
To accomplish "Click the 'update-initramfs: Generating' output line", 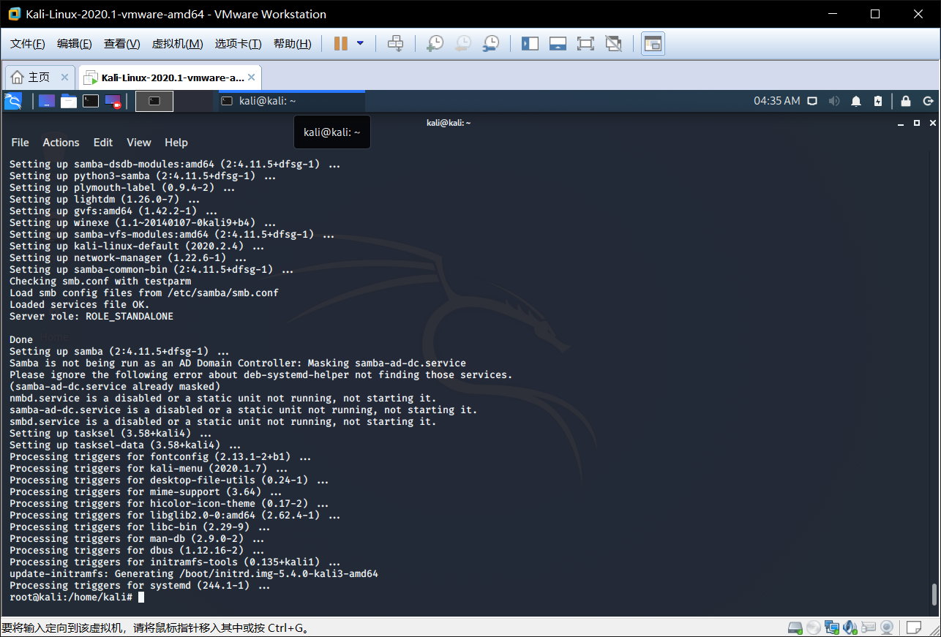I will click(x=194, y=573).
